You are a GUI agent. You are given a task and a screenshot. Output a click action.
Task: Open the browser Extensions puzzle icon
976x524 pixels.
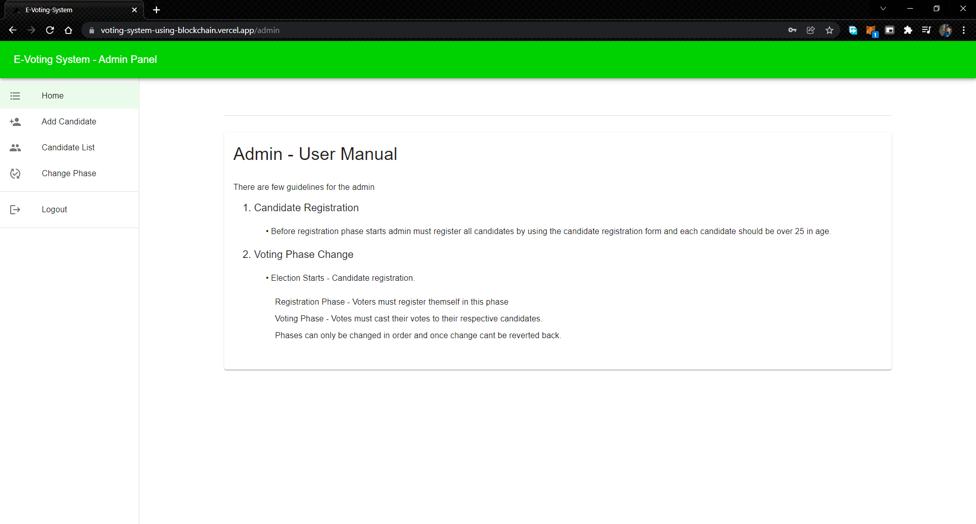coord(908,30)
